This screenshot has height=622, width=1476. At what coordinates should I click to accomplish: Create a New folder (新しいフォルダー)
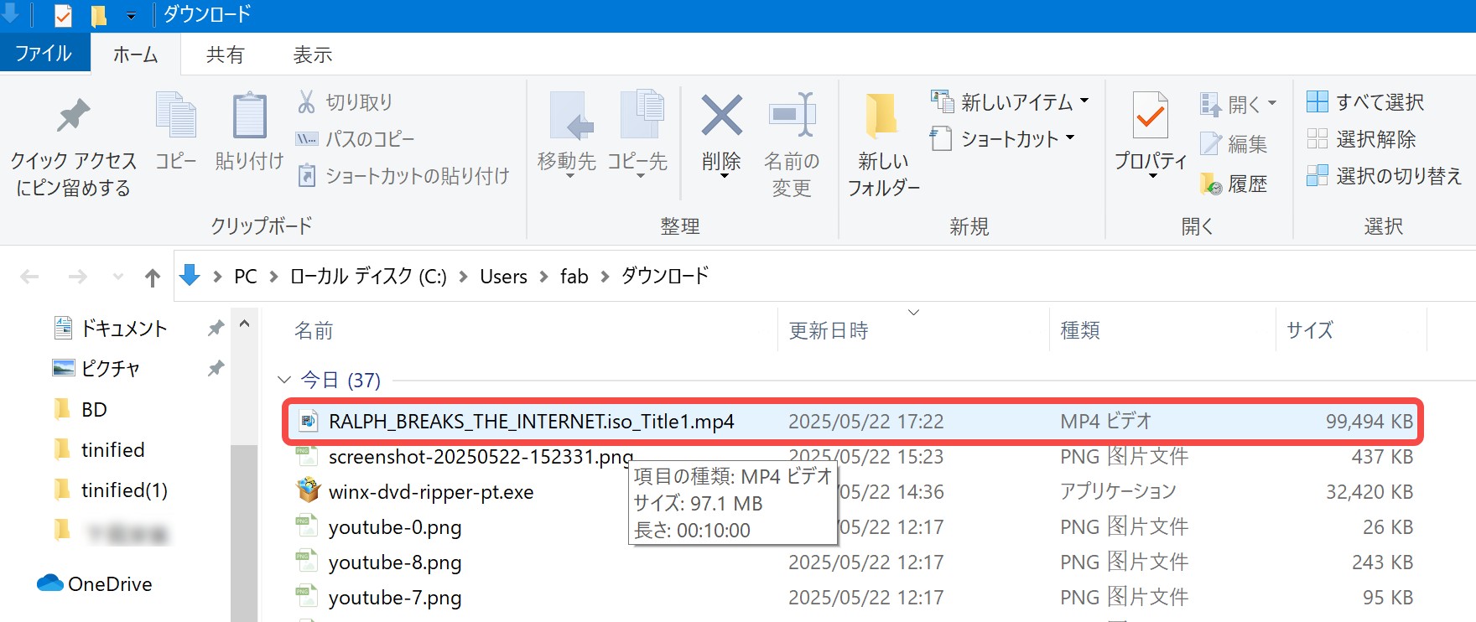pos(883,144)
